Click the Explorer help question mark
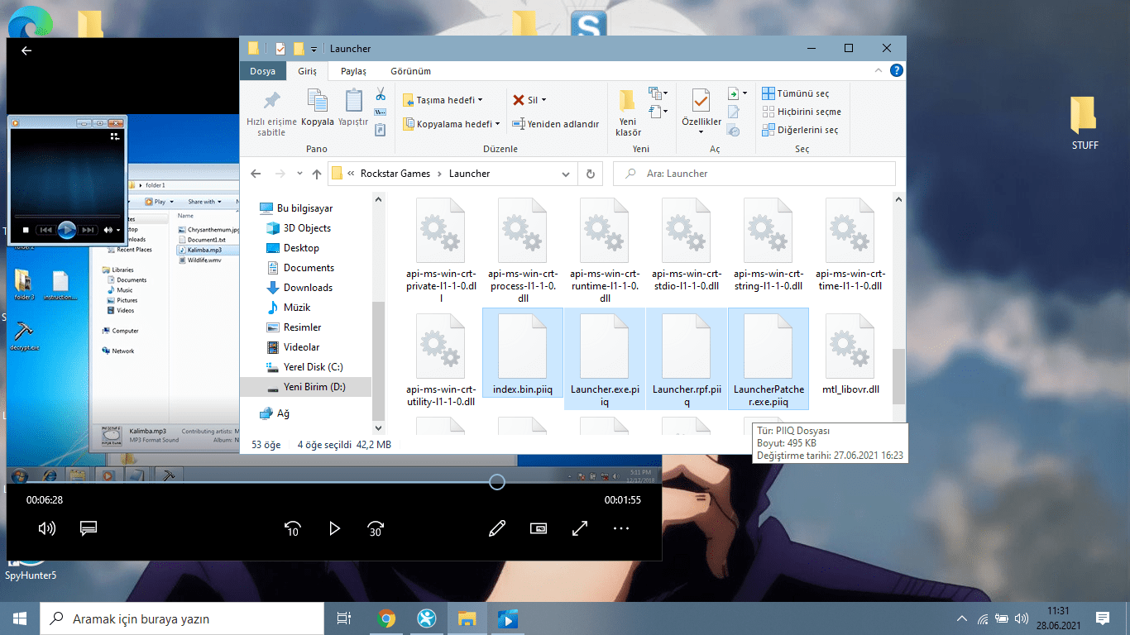 (896, 71)
